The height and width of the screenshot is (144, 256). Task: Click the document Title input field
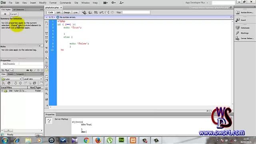[x=136, y=12]
